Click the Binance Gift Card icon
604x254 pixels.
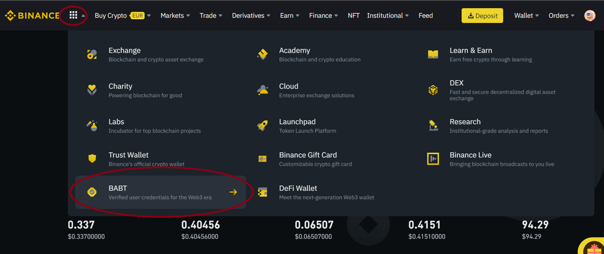pos(262,159)
